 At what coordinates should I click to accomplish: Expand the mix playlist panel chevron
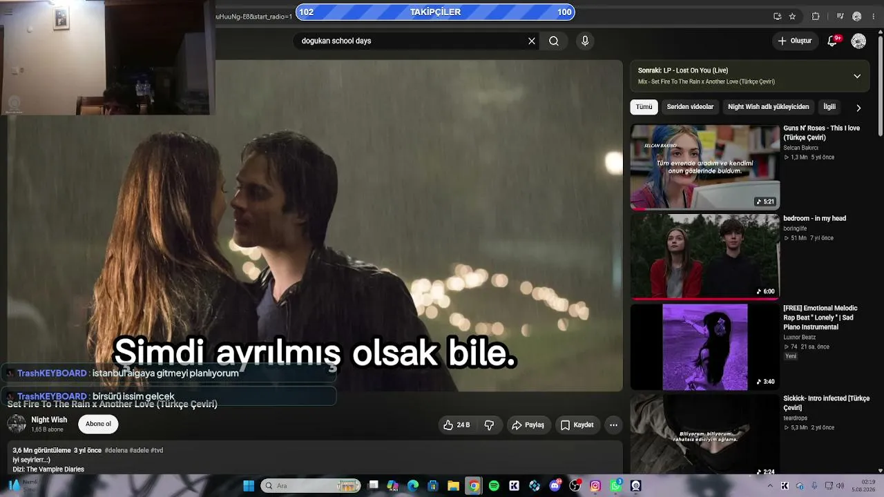coord(857,76)
